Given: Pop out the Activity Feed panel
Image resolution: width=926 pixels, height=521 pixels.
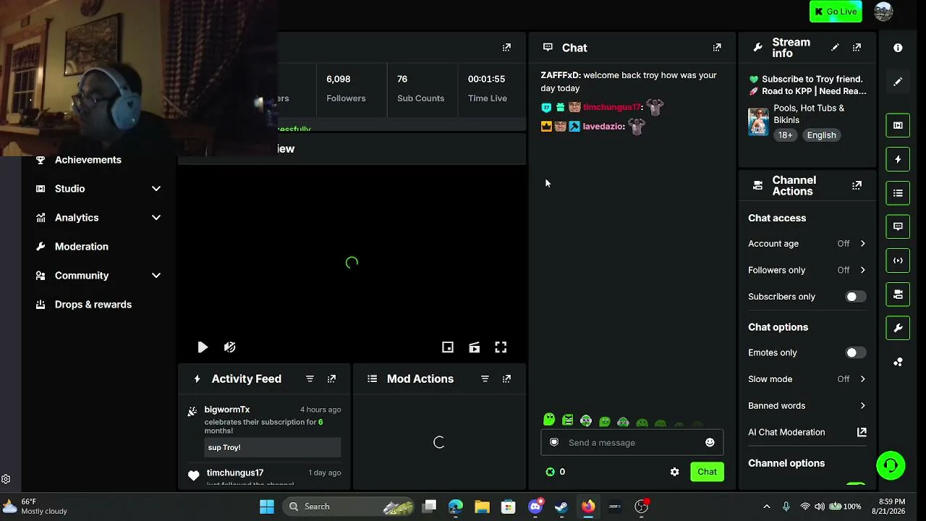Looking at the screenshot, I should [x=331, y=379].
